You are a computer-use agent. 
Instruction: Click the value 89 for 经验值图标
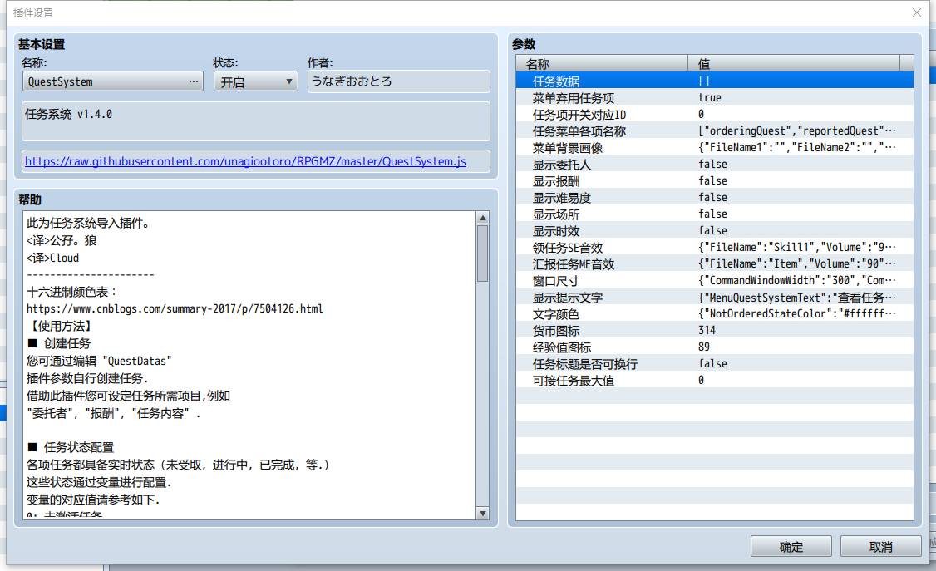pos(704,347)
